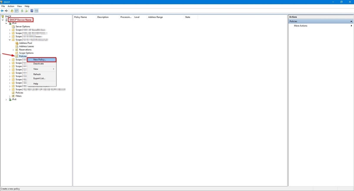Toggle the Show/Hide Console Tree toolbar icon
Viewport: 354px width, 191px height.
tap(16, 11)
